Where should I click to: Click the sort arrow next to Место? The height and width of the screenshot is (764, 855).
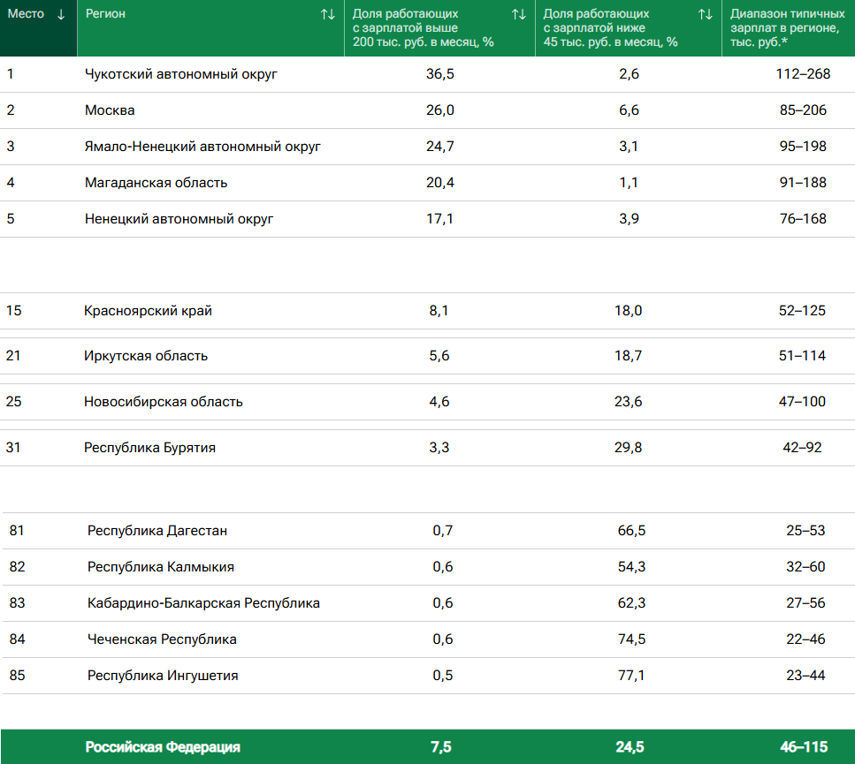(x=61, y=14)
